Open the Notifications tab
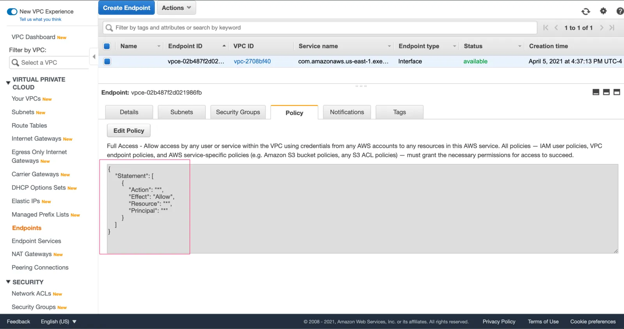This screenshot has width=624, height=329. pos(347,112)
